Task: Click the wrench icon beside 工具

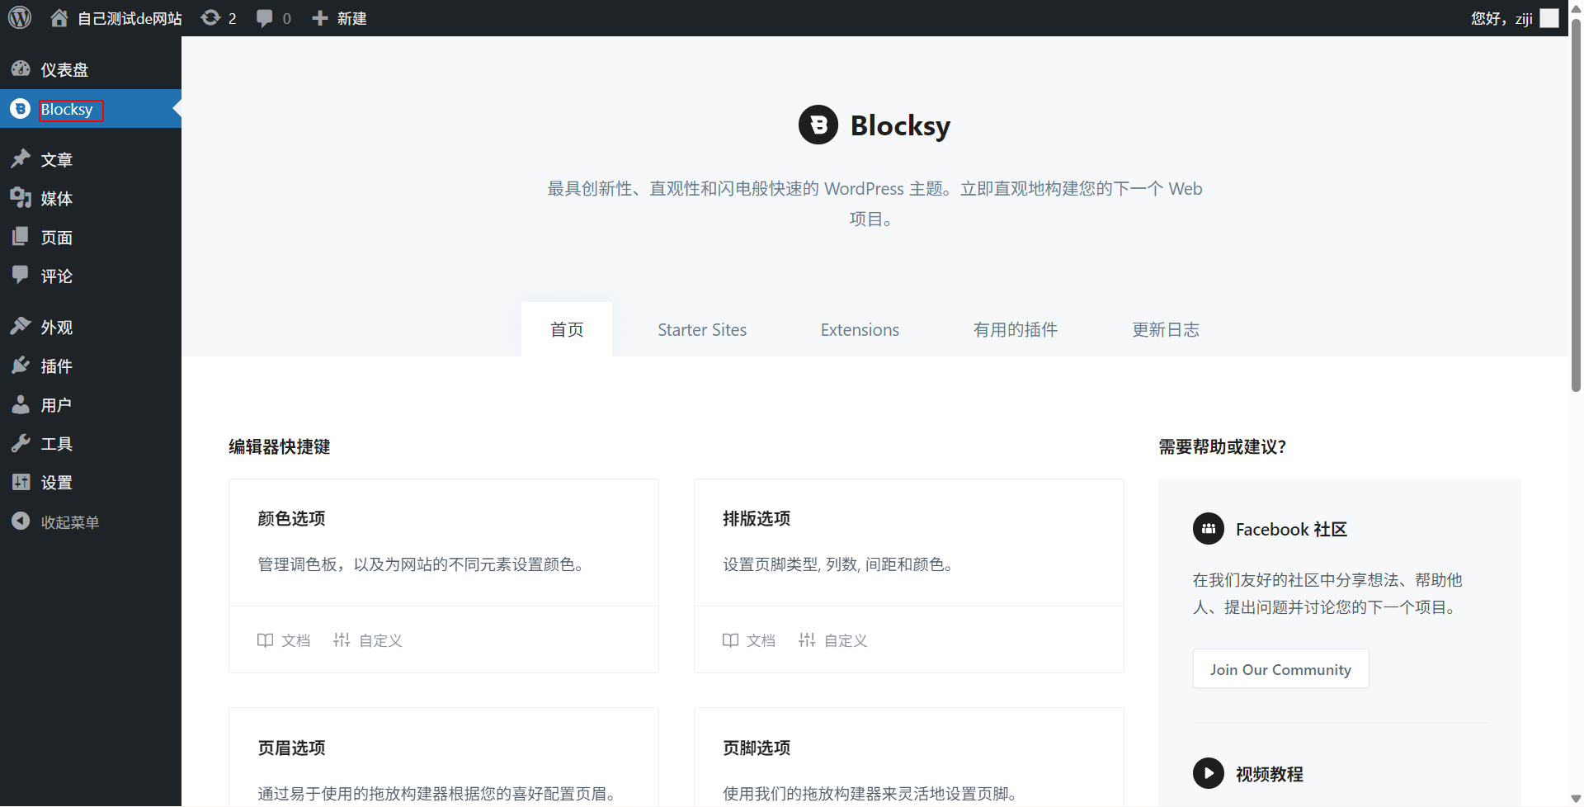Action: coord(21,443)
